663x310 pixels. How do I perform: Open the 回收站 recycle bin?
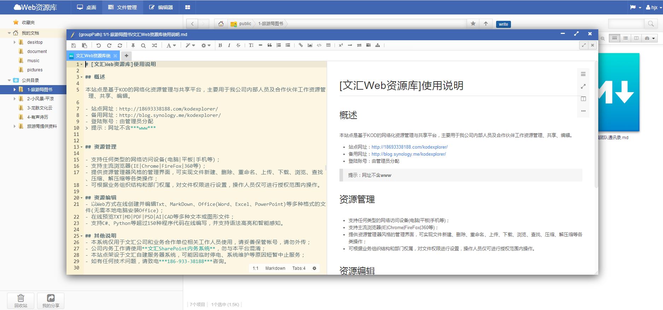tap(21, 301)
